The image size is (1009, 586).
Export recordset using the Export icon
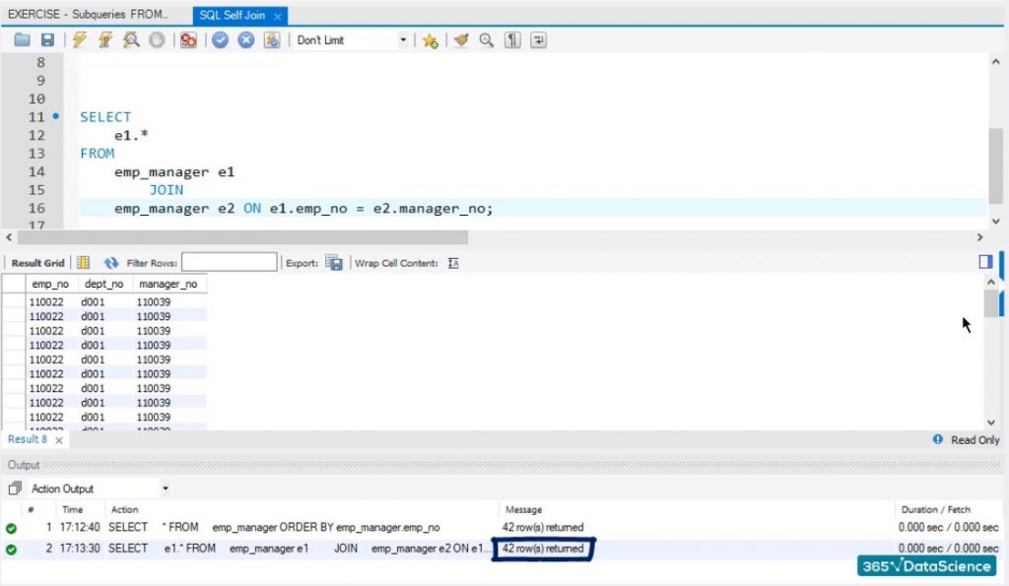[333, 263]
